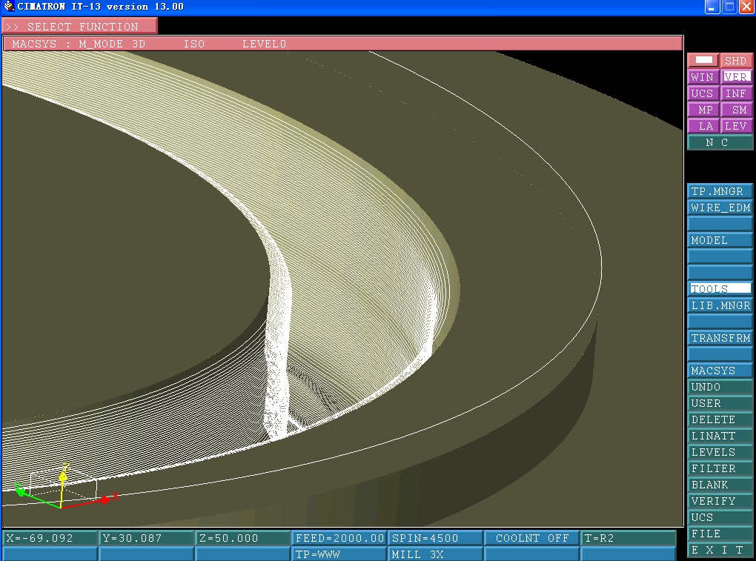Click the MACSYS : M_MODE 3D status text
The image size is (756, 561).
click(79, 44)
